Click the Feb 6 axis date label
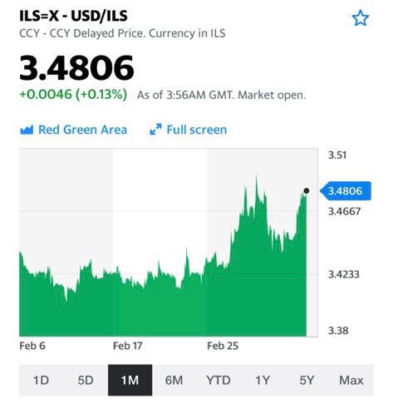This screenshot has height=408, width=393. (x=32, y=346)
